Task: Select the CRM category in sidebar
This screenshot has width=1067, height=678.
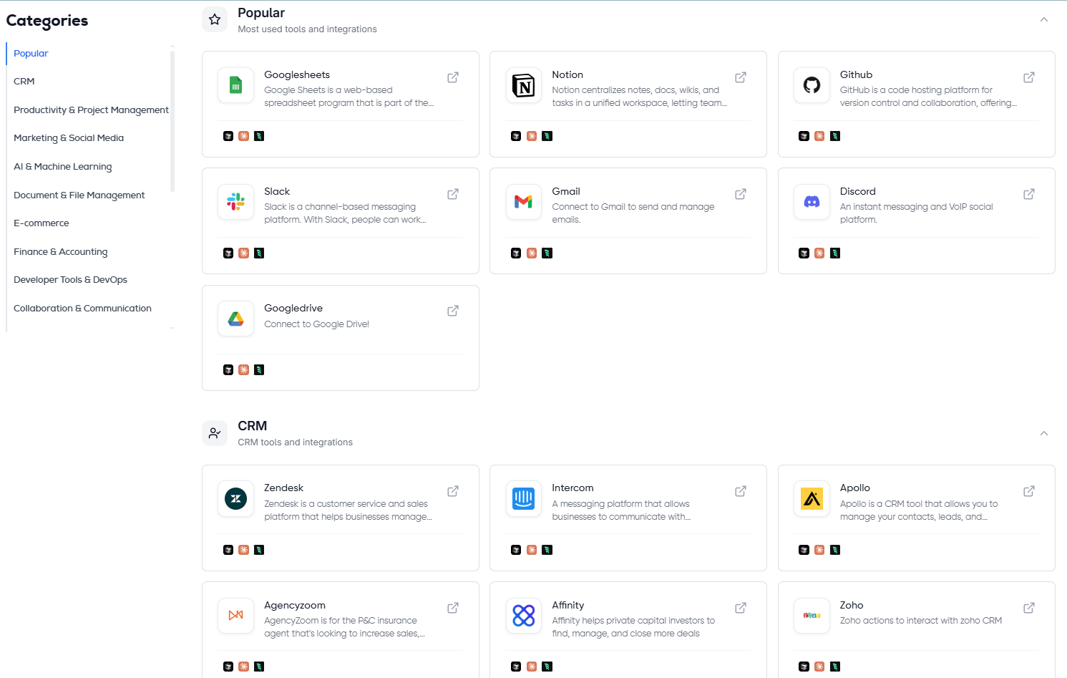Action: tap(24, 82)
